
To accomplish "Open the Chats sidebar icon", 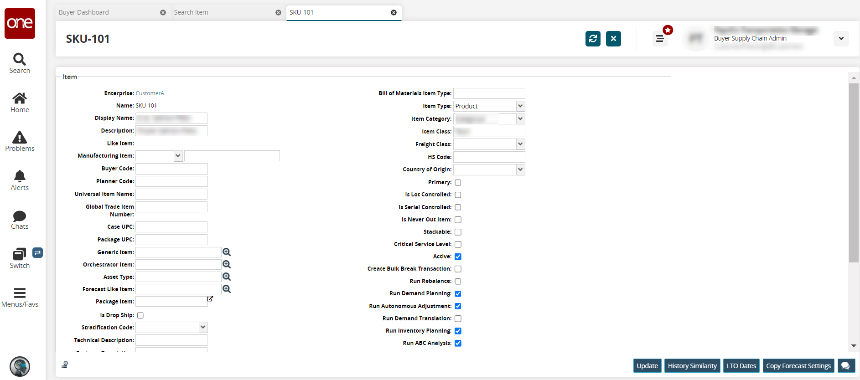I will [20, 220].
